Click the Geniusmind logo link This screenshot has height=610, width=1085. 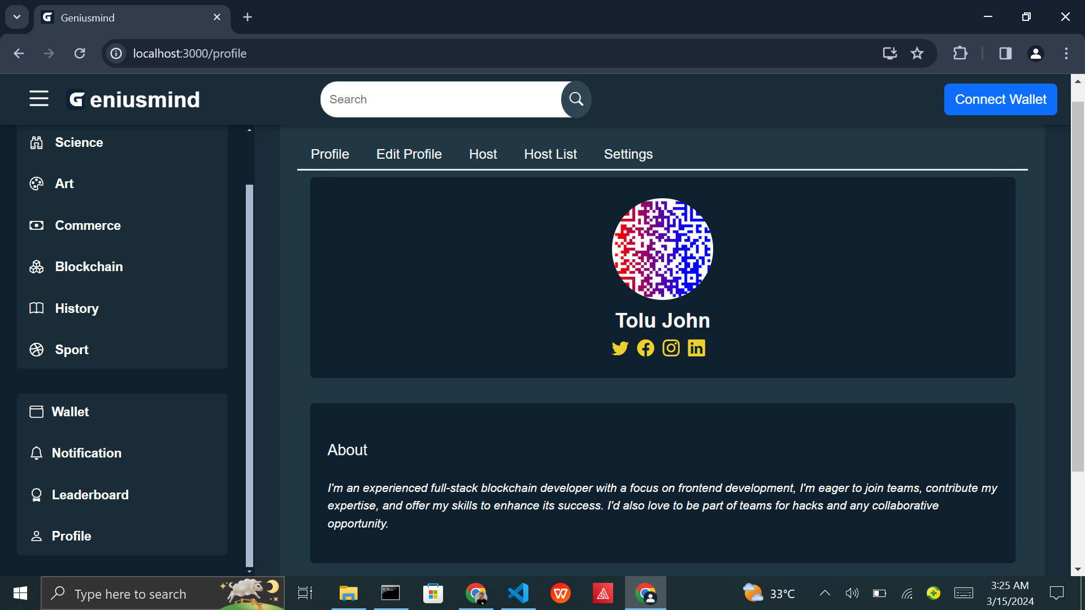134,100
